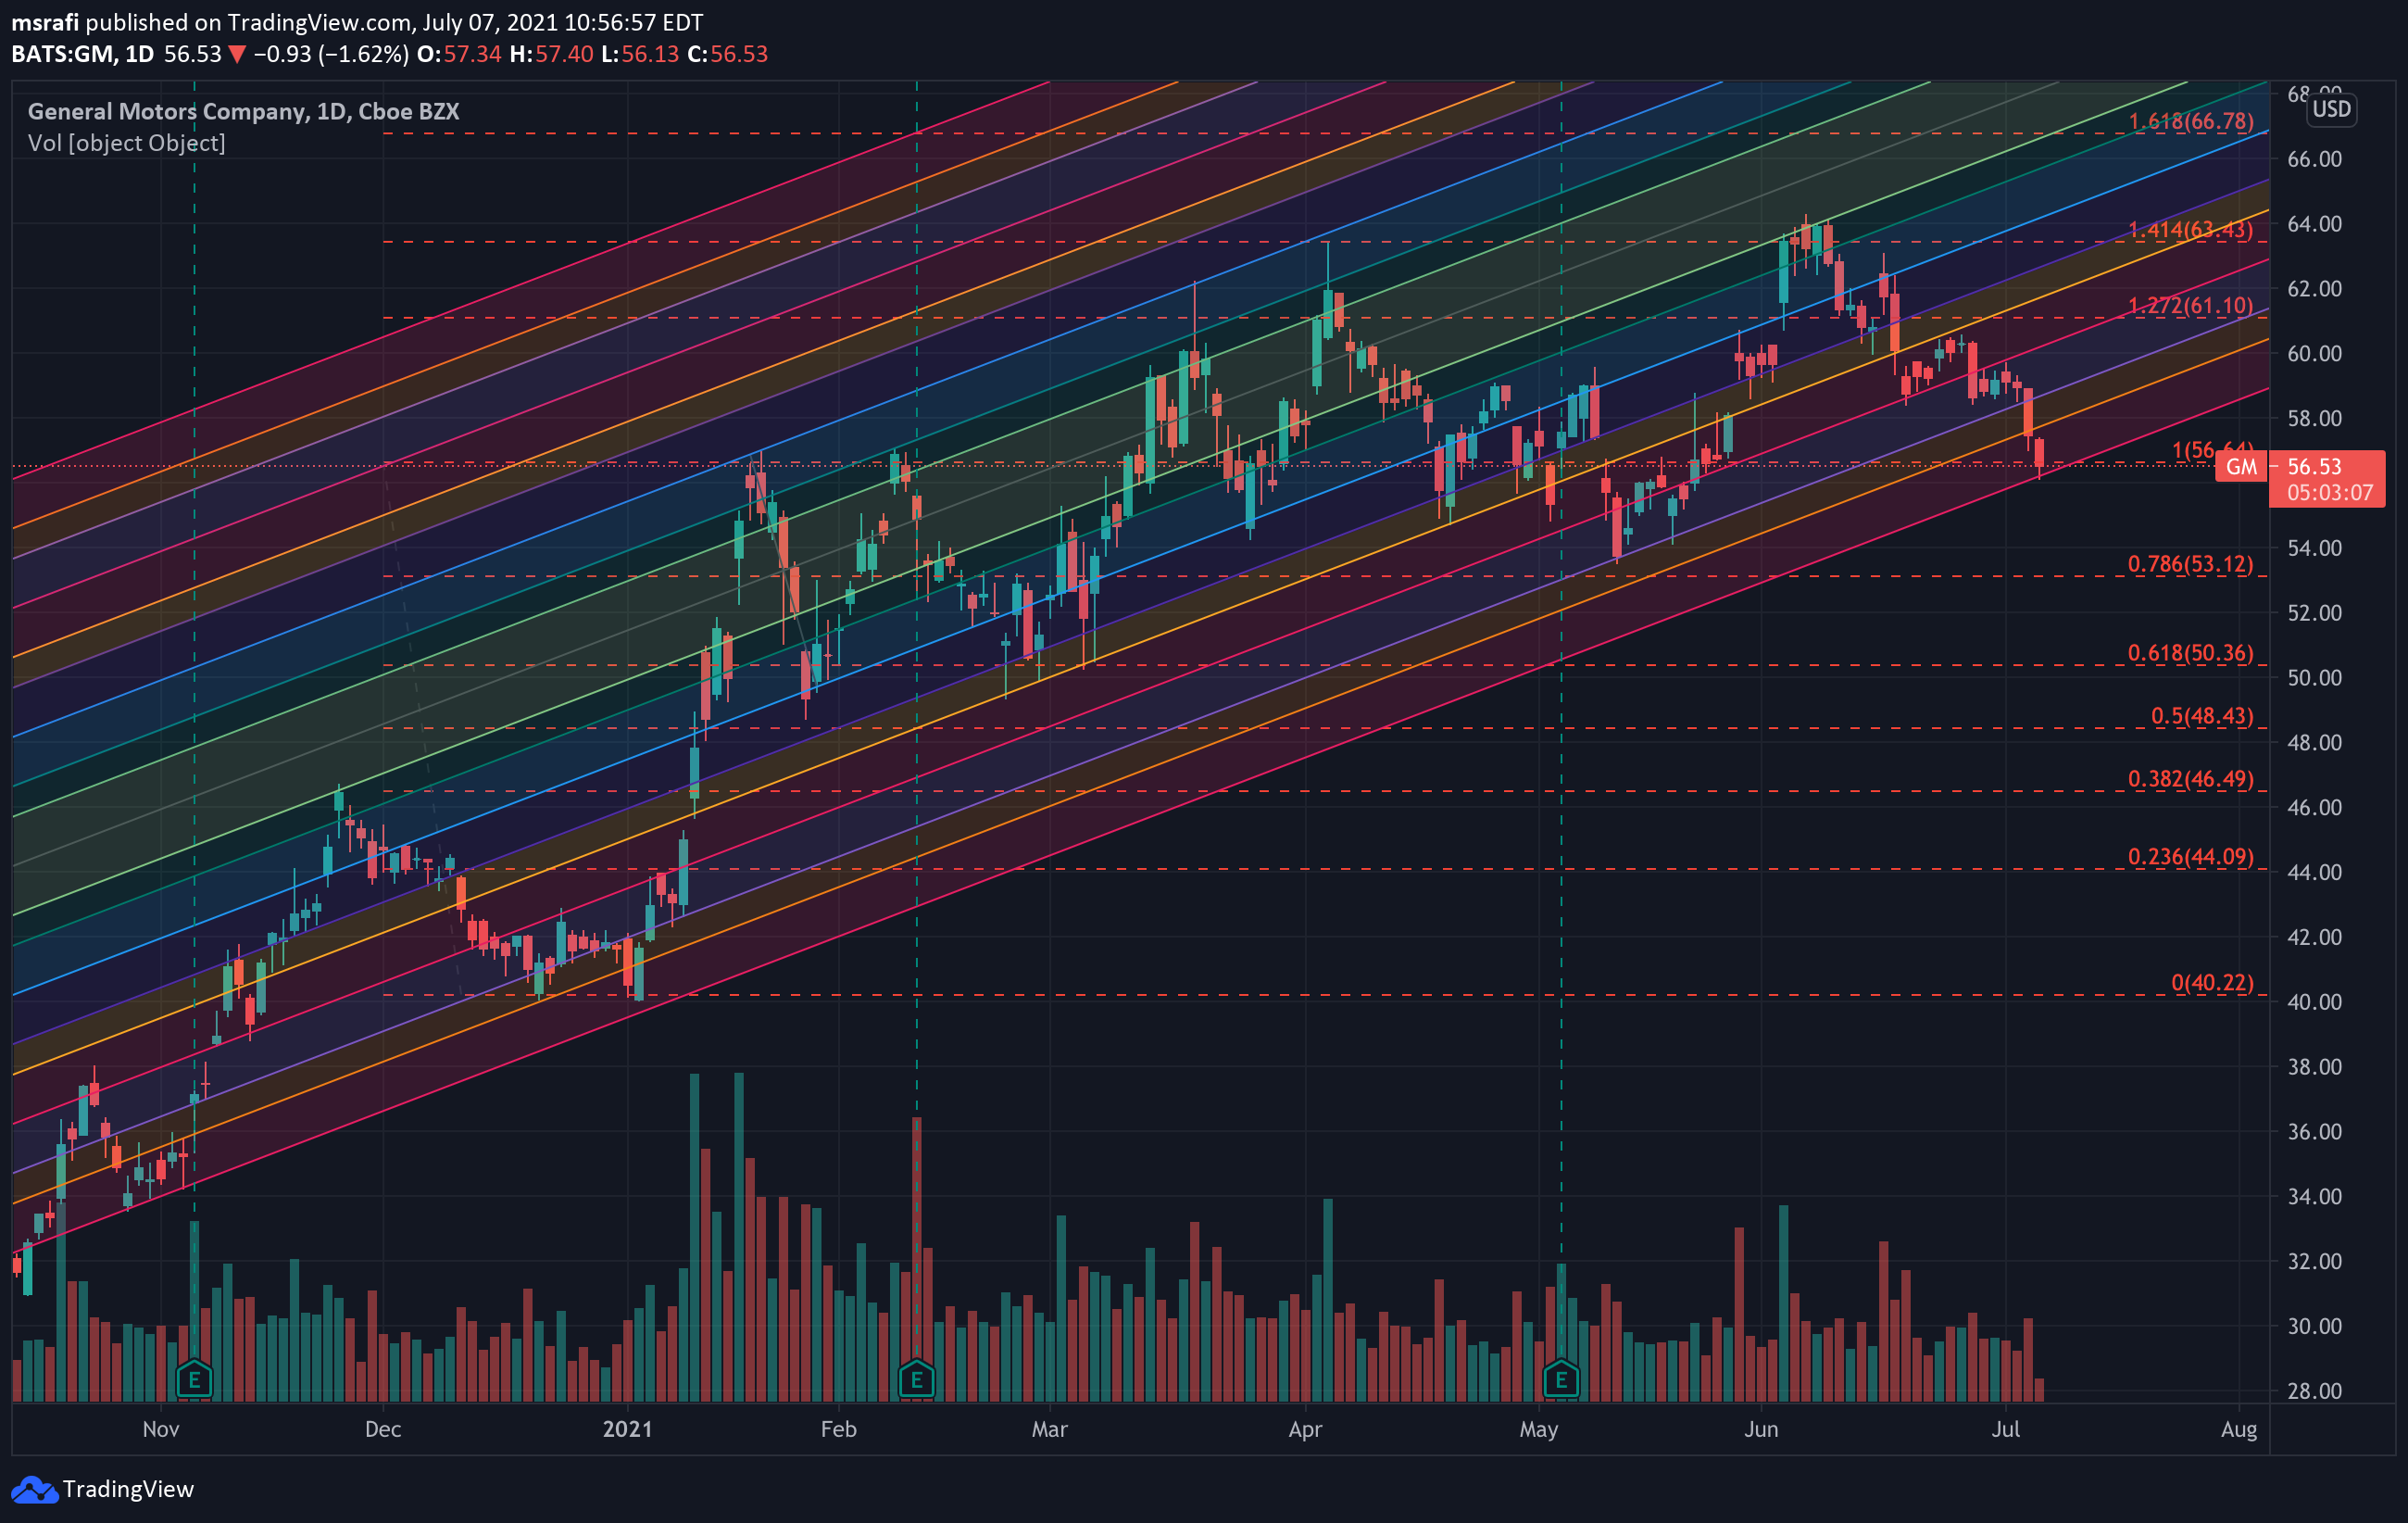Click the 05:03:07 countdown timer

2329,493
